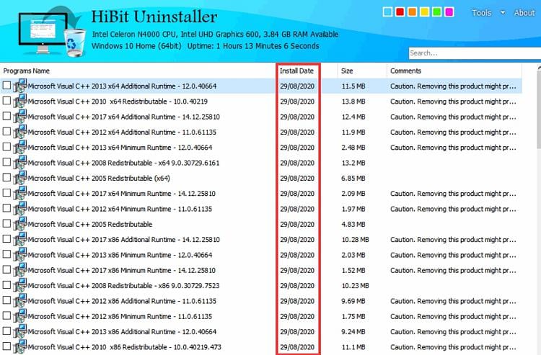541x355 pixels.
Task: Click icon of Visual C++ 2012 x86 Additional Runtime
Action: tap(20, 300)
